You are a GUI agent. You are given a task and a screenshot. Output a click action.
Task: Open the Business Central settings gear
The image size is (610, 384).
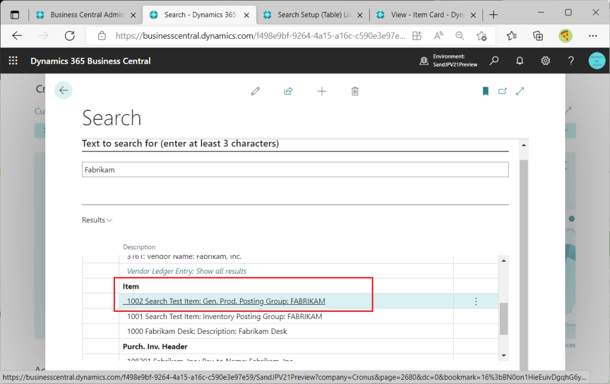click(x=546, y=61)
